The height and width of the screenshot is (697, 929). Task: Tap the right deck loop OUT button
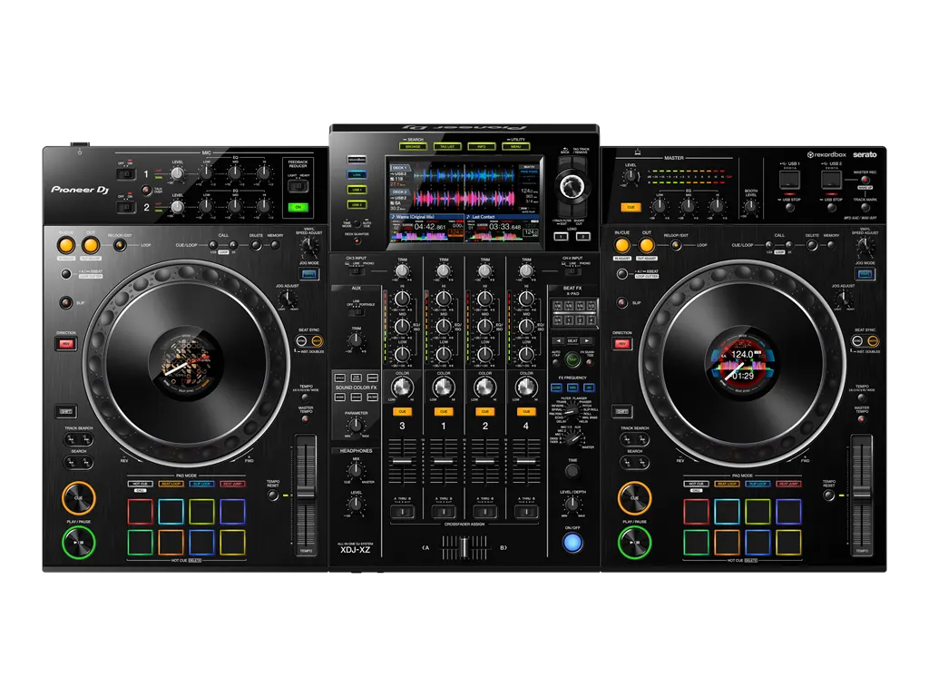tap(646, 245)
